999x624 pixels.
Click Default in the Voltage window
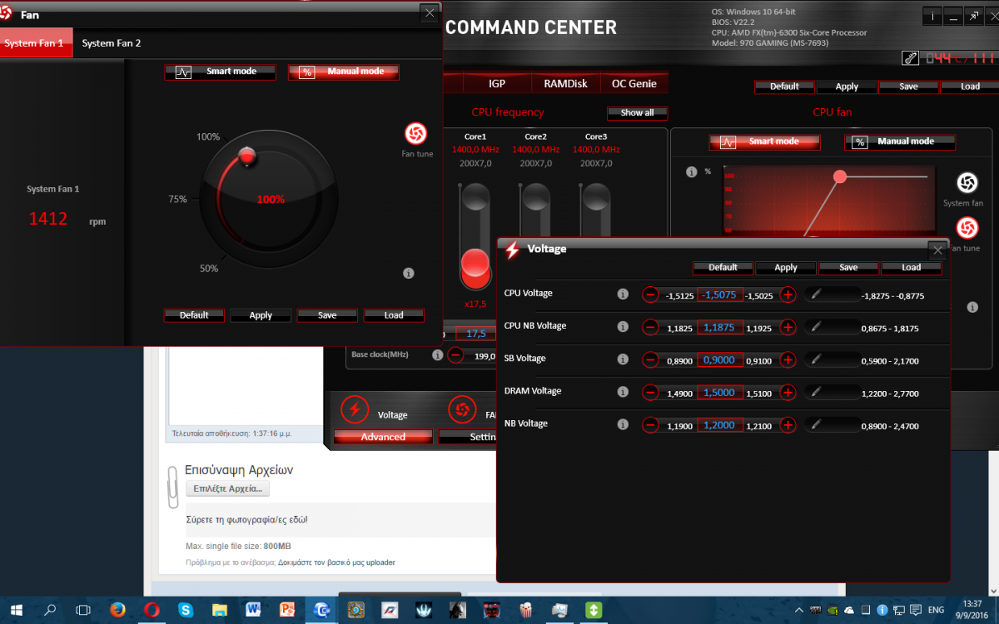coord(723,268)
